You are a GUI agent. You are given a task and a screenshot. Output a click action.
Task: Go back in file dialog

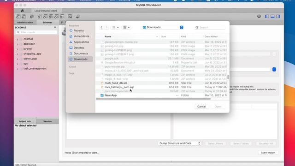click(101, 27)
